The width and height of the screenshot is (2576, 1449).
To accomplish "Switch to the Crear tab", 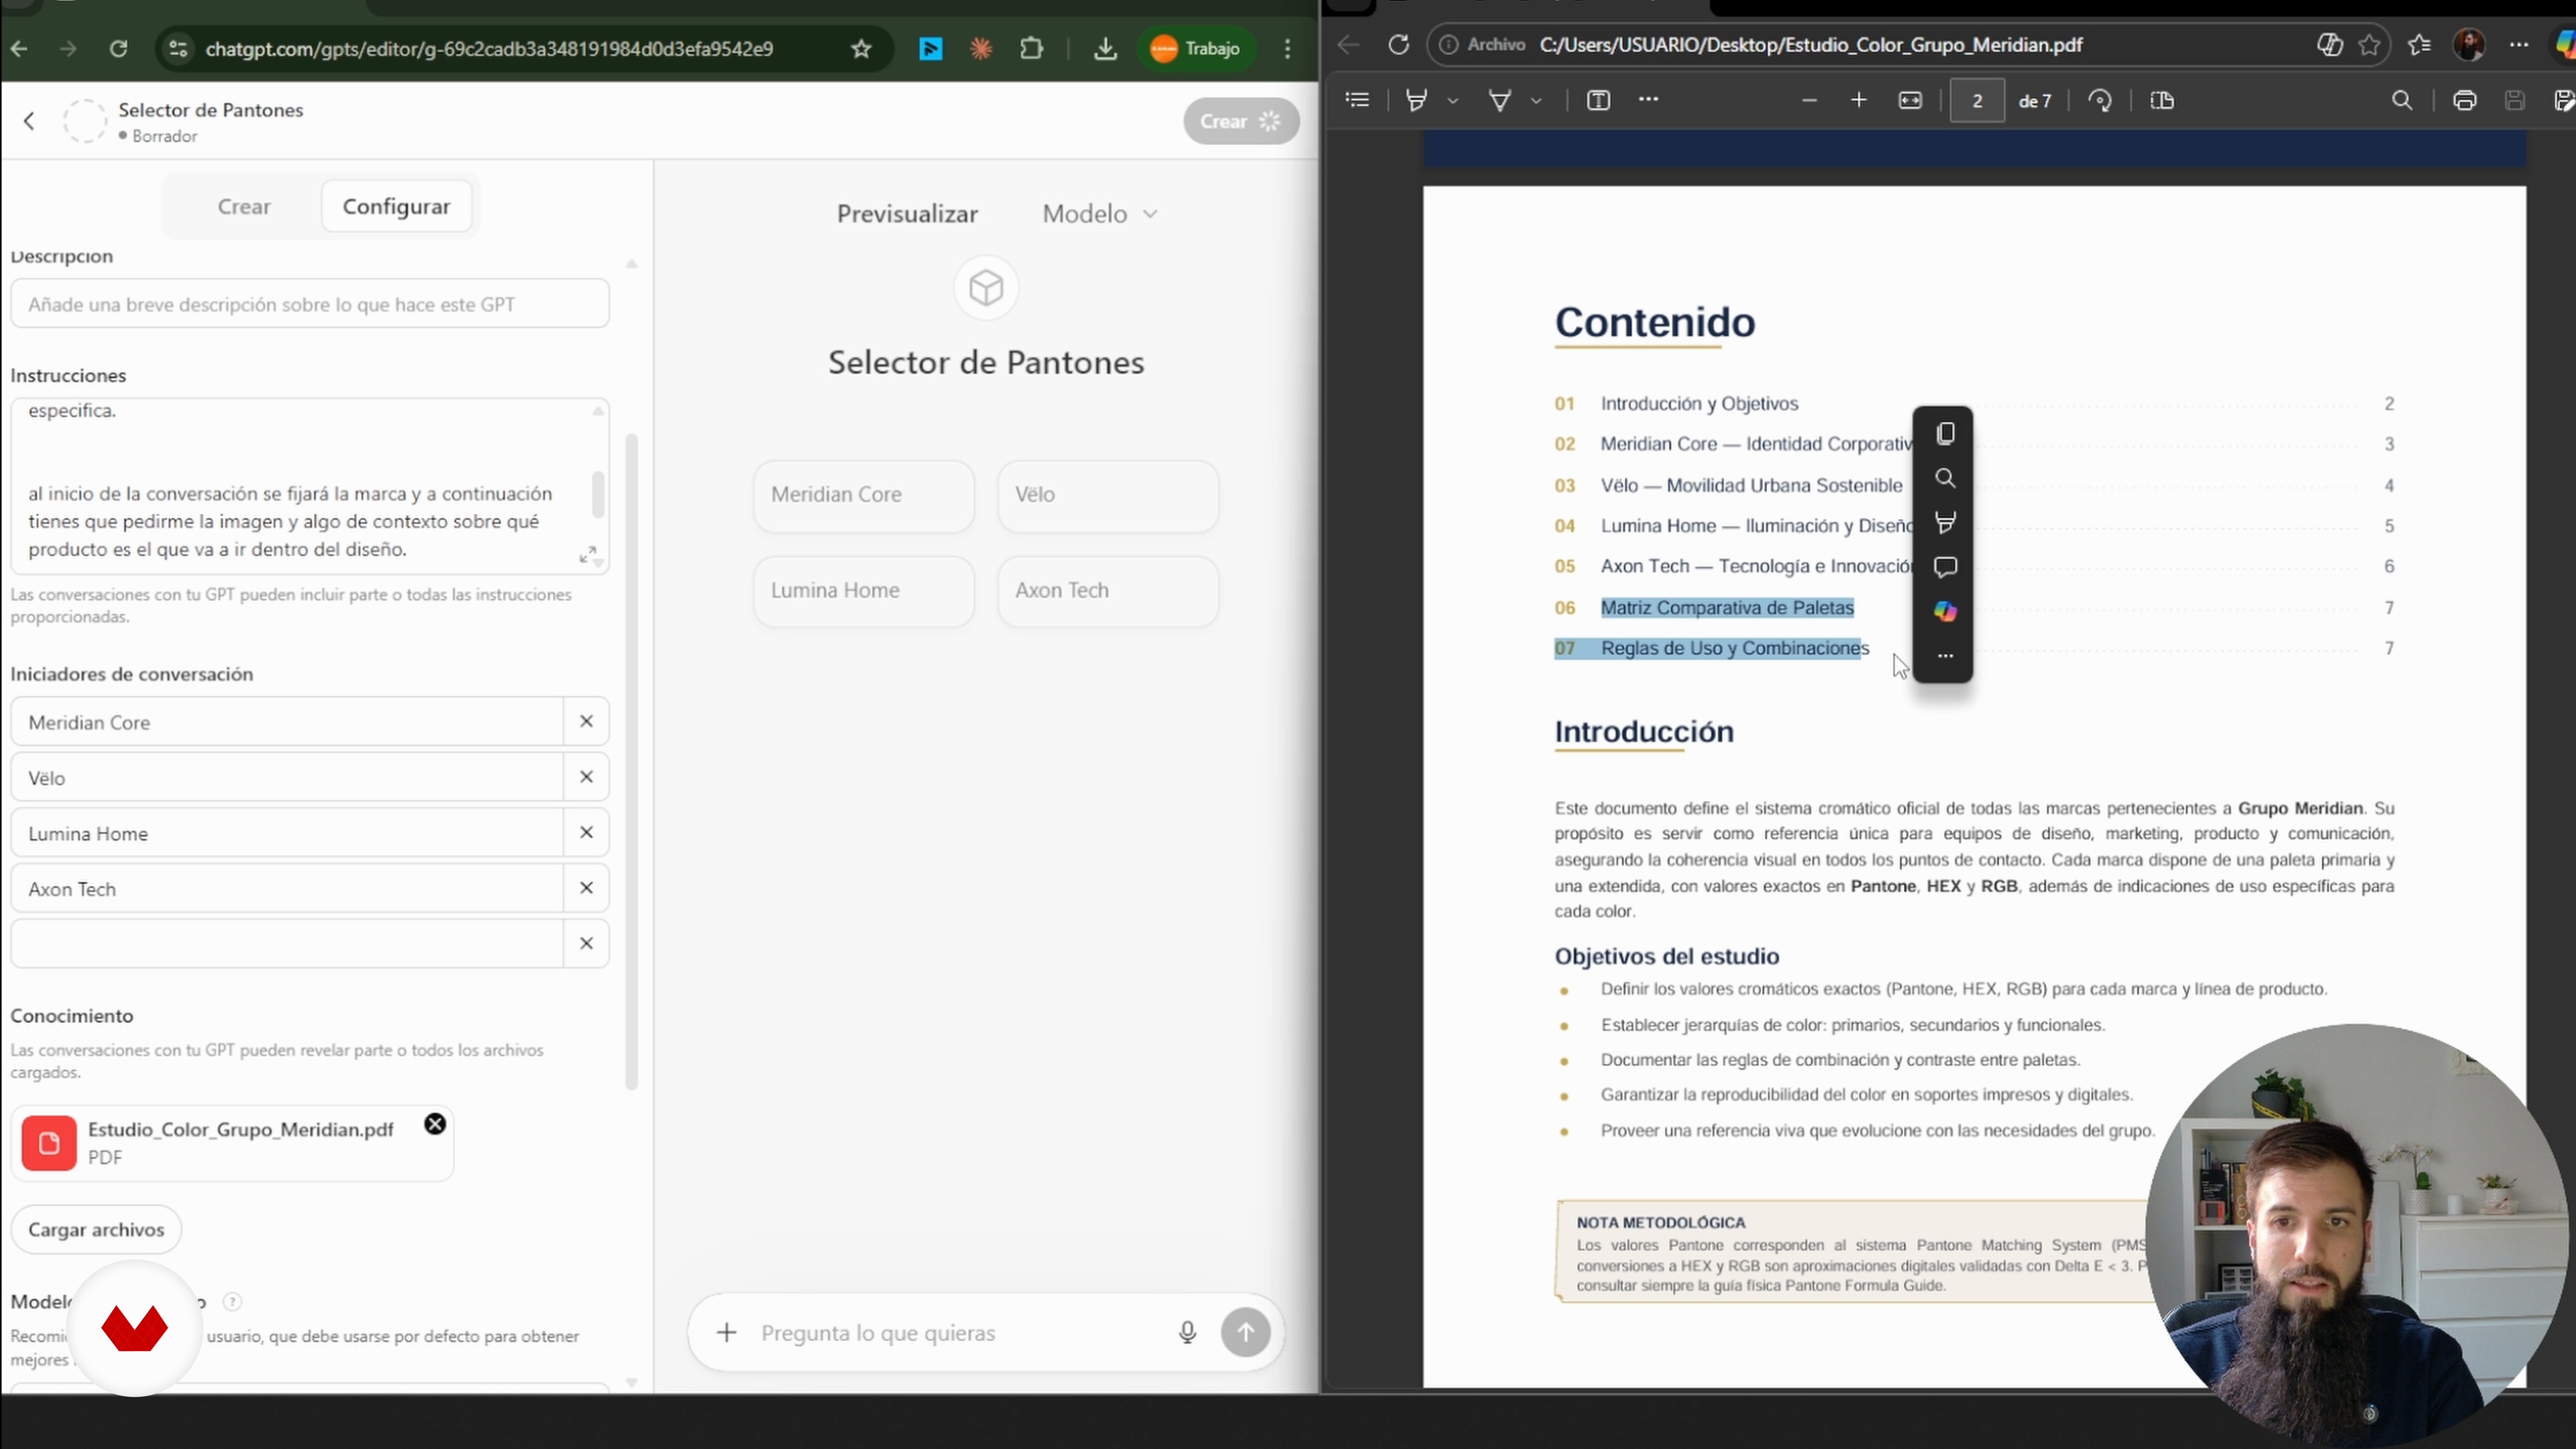I will point(244,206).
